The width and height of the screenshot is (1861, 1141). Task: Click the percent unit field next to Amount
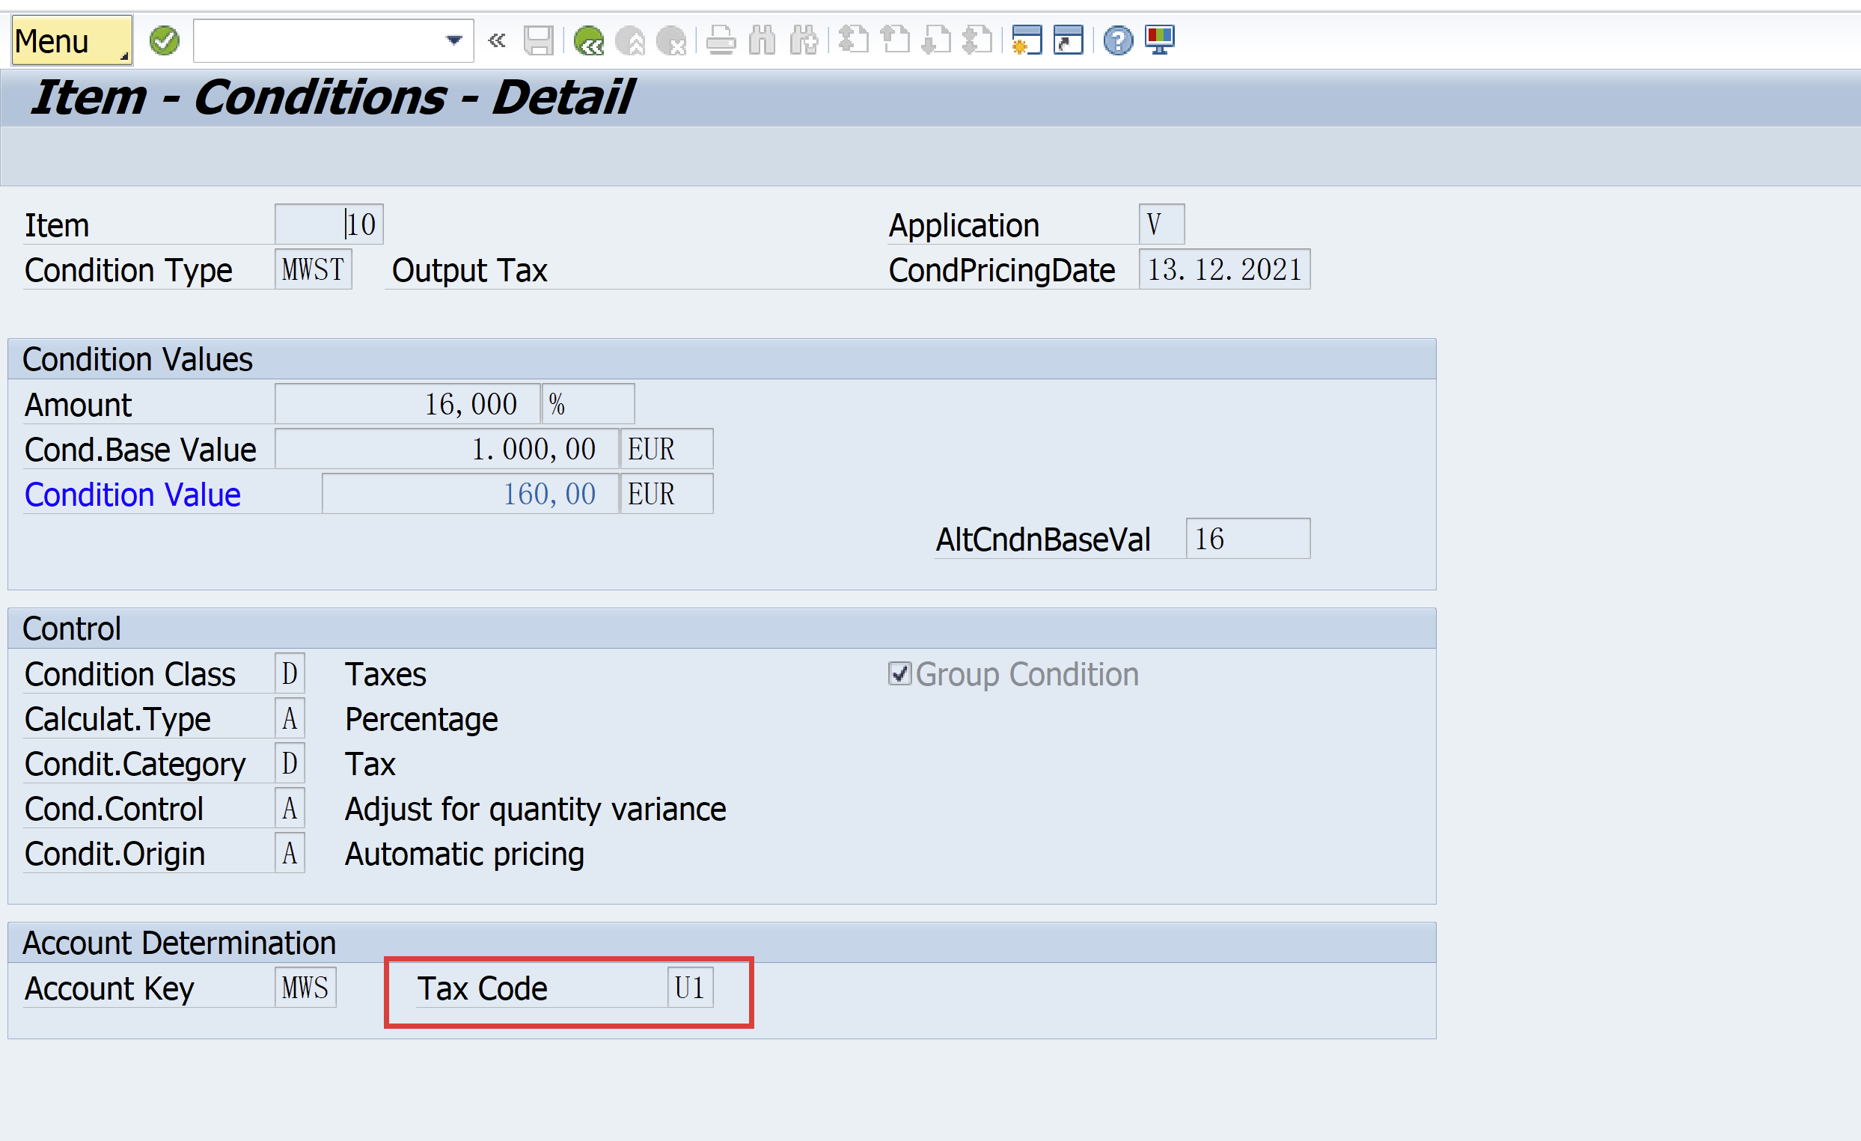click(588, 404)
